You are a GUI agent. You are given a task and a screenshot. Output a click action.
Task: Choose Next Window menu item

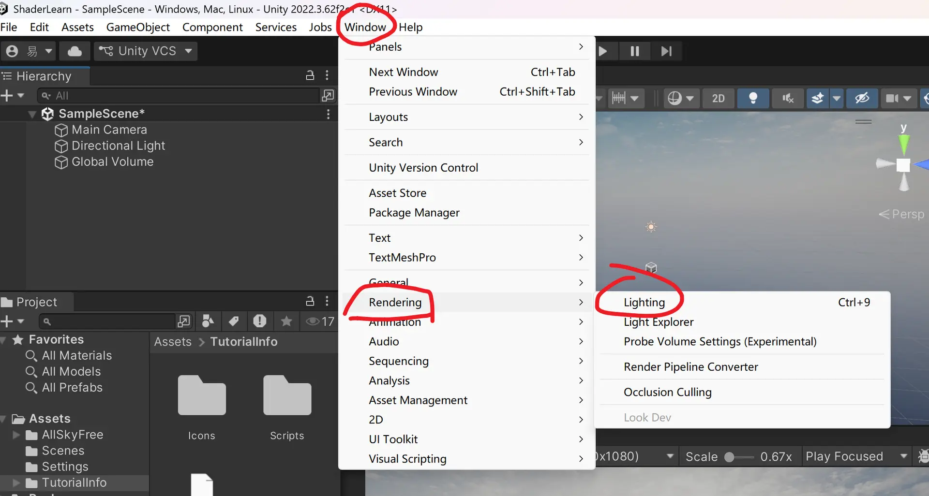tap(467, 72)
